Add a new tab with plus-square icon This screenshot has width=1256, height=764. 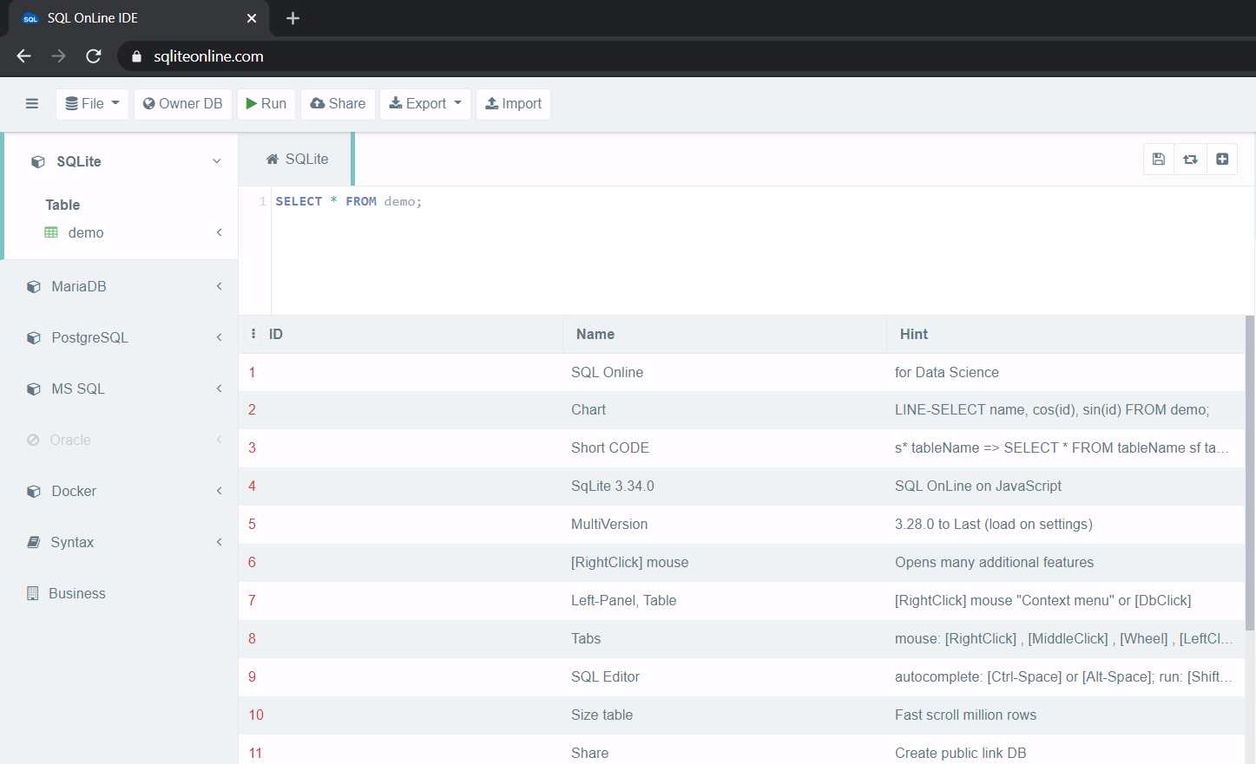point(1222,160)
